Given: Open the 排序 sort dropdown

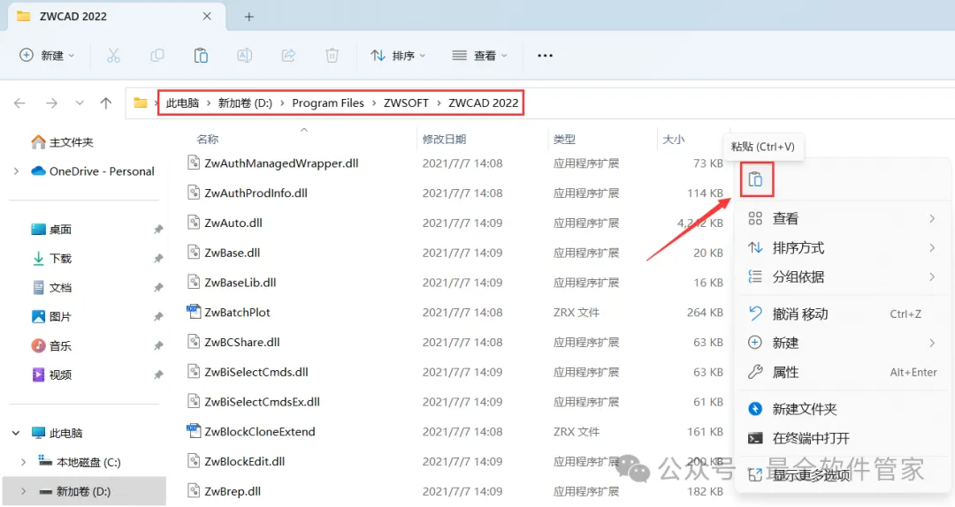Looking at the screenshot, I should point(398,56).
